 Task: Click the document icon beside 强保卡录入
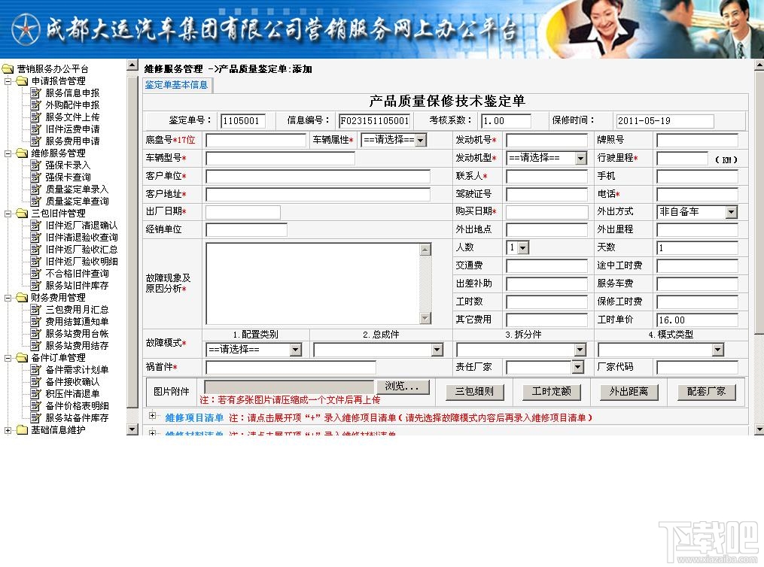click(x=35, y=165)
